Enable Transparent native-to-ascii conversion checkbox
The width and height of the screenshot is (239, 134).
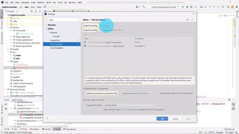coord(158,93)
